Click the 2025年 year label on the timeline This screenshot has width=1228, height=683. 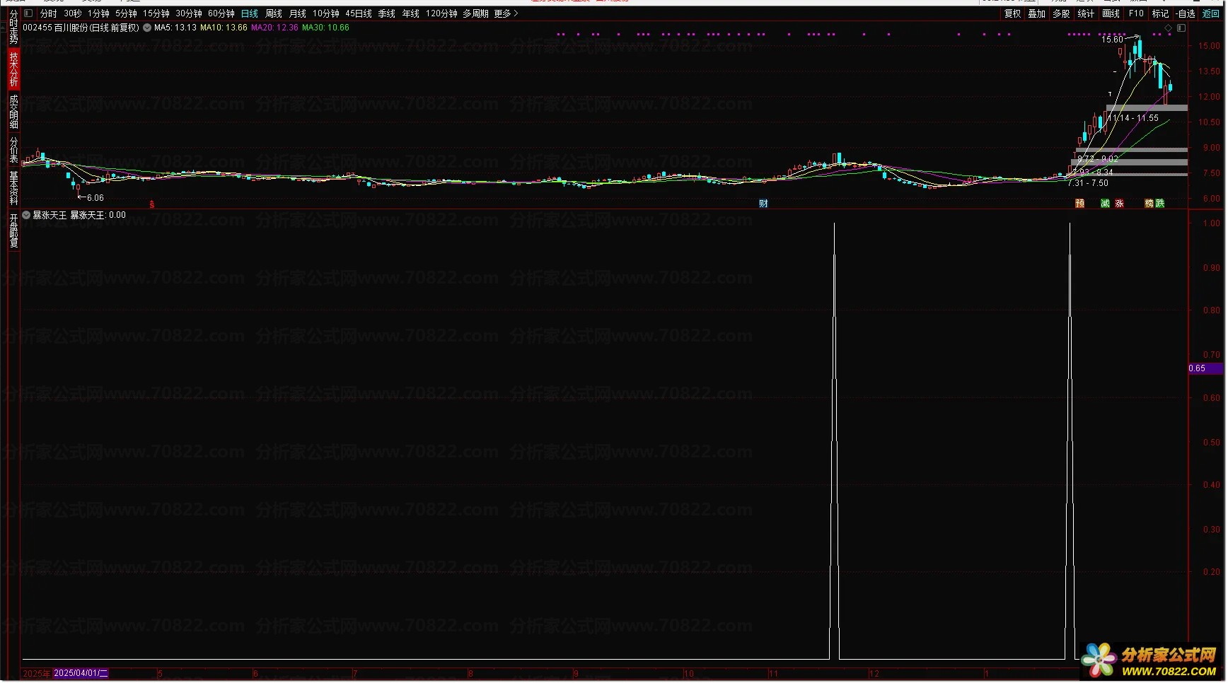coord(37,674)
